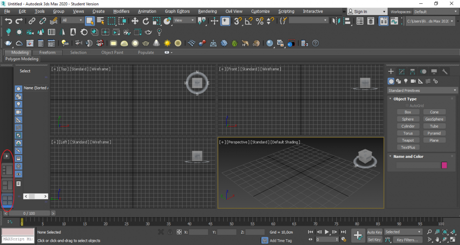Open the Standard Primitives dropdown
Viewport: 460px width, 245px height.
423,90
